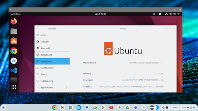The height and width of the screenshot is (111, 198).
Task: Click the Activities button
Action: tap(16, 14)
